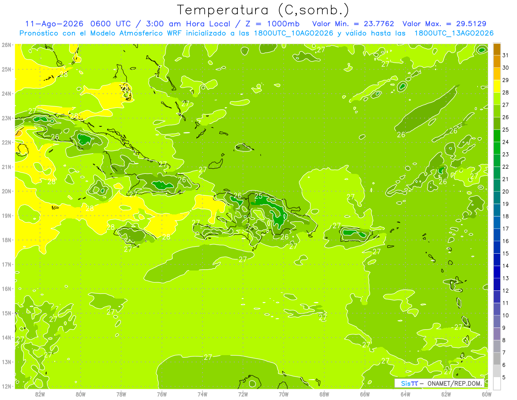Click color scale label 31
The image size is (517, 400).
click(506, 55)
